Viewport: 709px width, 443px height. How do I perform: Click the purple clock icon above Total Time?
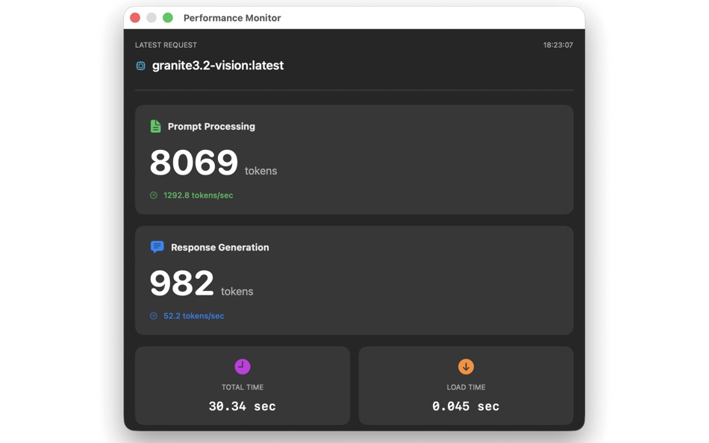(242, 366)
